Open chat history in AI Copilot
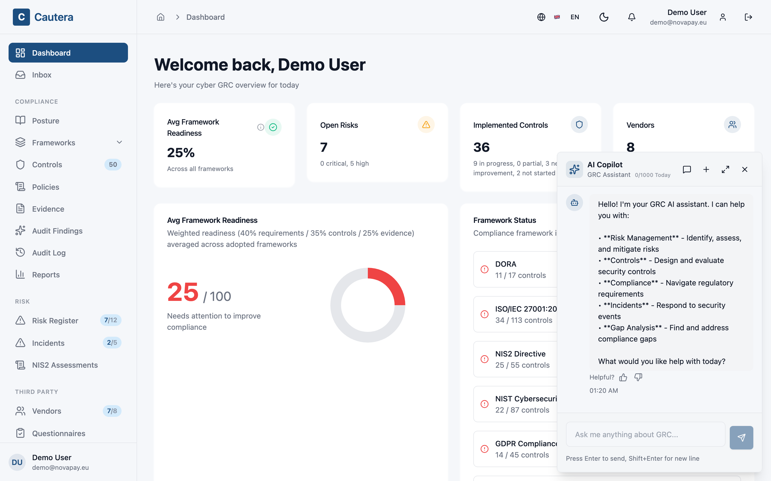Screen dimensions: 771x481 coord(687,169)
